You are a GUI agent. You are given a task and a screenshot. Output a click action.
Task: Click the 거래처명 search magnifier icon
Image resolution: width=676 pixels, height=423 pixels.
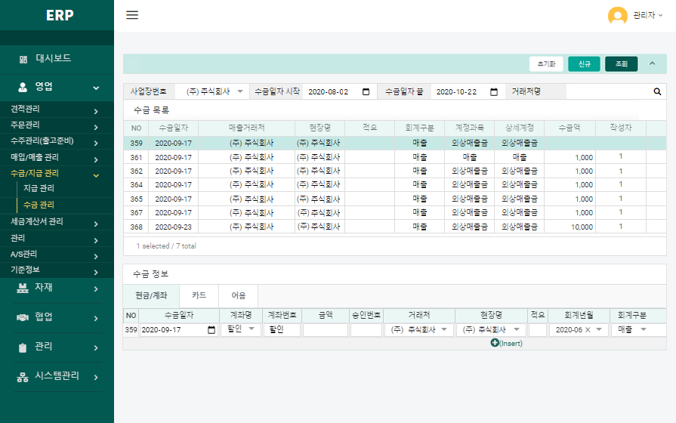(657, 91)
